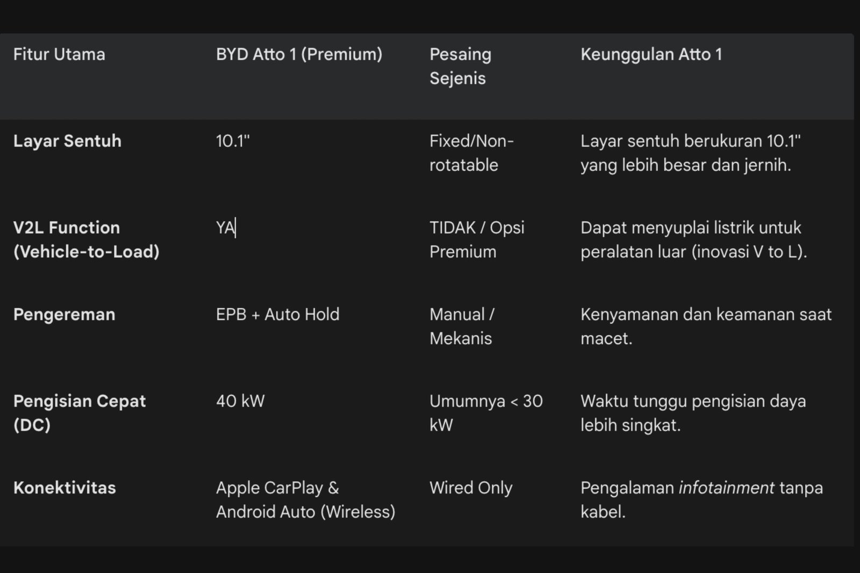Screen dimensions: 860x573
Task: Select the 'Konektivitas' row label
Action: (x=64, y=488)
